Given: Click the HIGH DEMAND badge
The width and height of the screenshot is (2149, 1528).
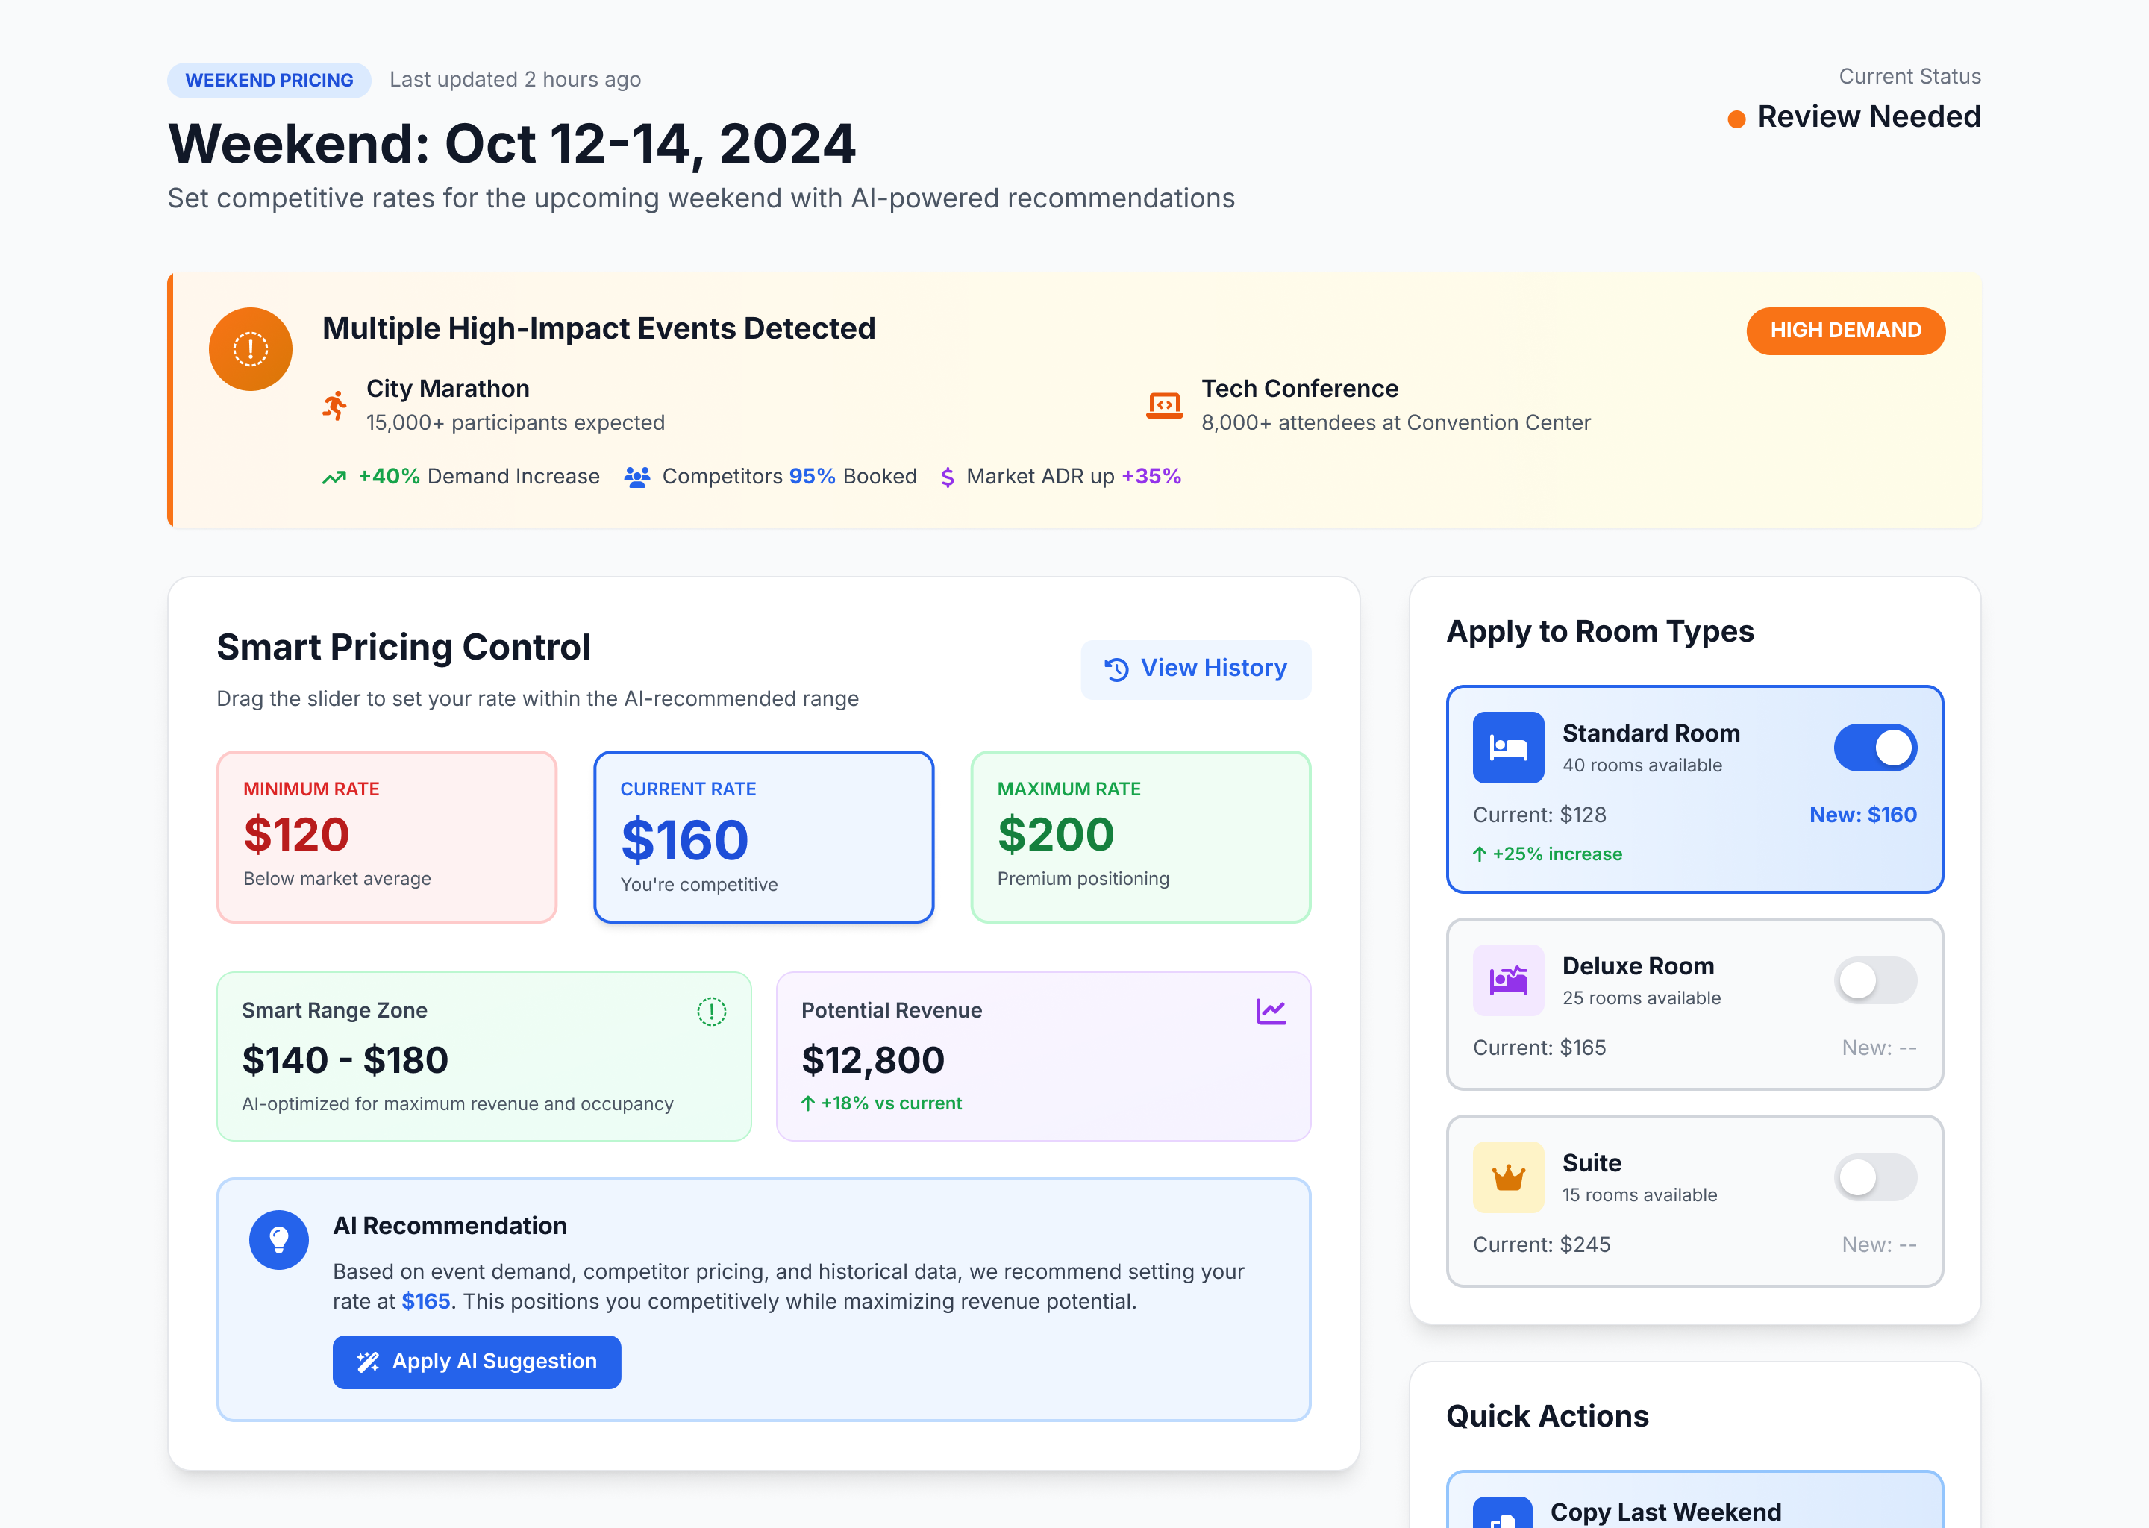Looking at the screenshot, I should click(x=1845, y=331).
